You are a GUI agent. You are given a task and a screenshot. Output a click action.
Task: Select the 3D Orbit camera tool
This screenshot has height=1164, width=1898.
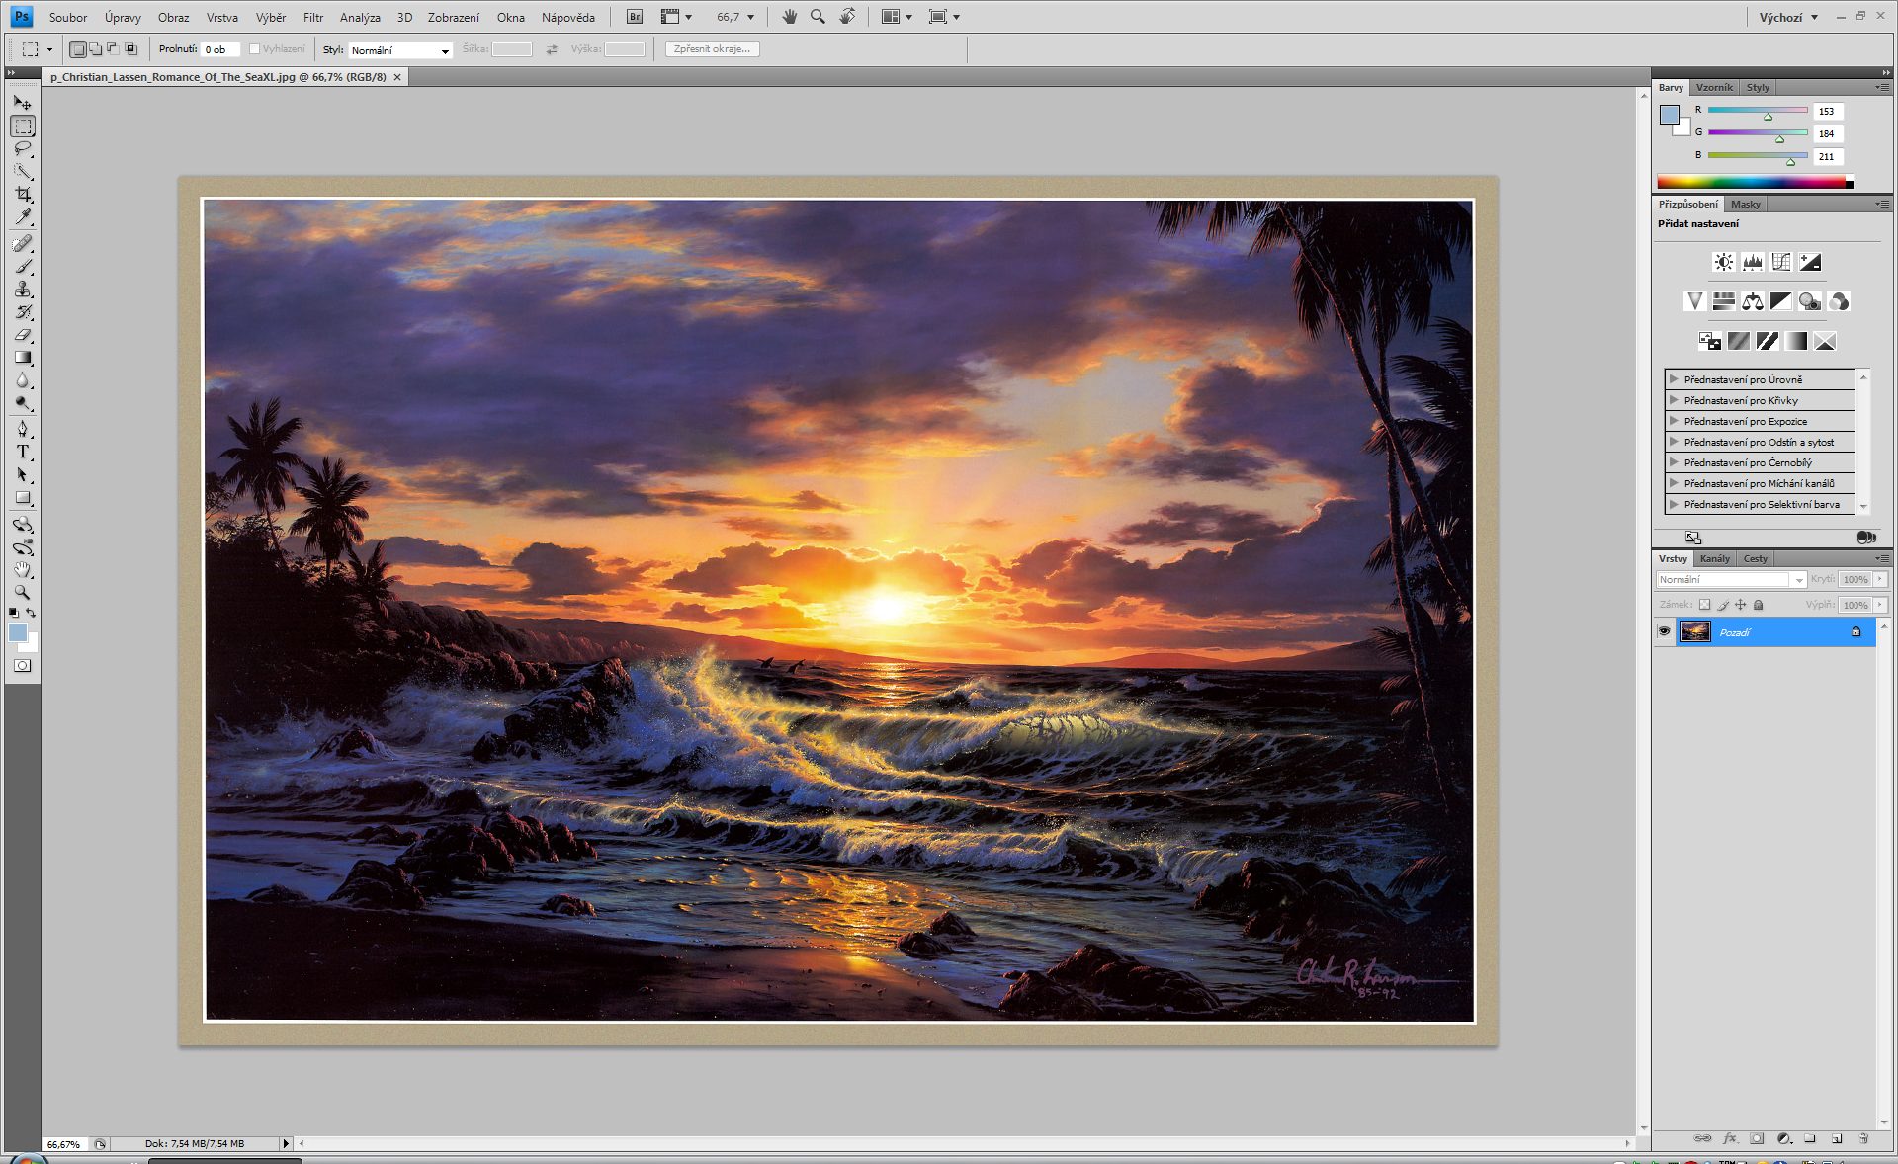click(x=23, y=547)
